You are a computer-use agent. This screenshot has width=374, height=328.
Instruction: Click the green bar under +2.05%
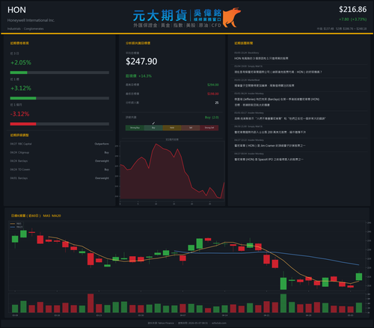[19, 73]
